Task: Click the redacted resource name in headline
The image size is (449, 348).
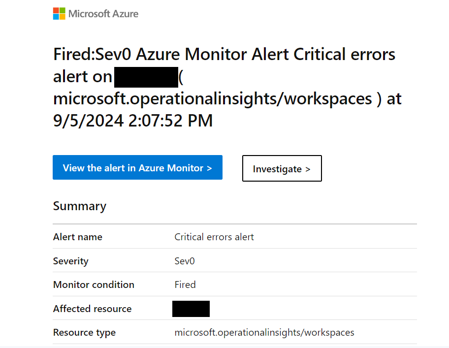Action: (146, 77)
